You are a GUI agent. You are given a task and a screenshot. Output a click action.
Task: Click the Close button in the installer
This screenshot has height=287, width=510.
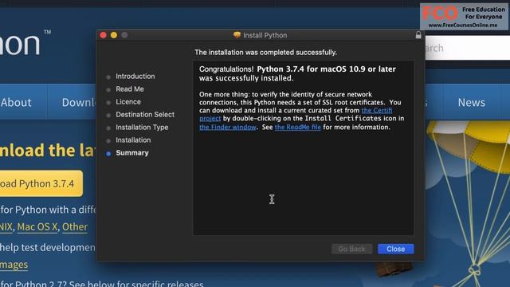point(395,249)
